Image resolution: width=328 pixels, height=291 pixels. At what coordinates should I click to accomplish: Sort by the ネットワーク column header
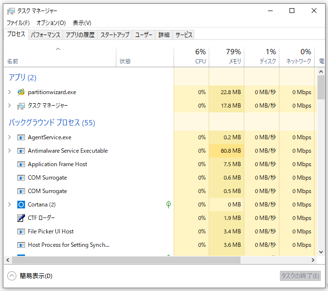297,57
